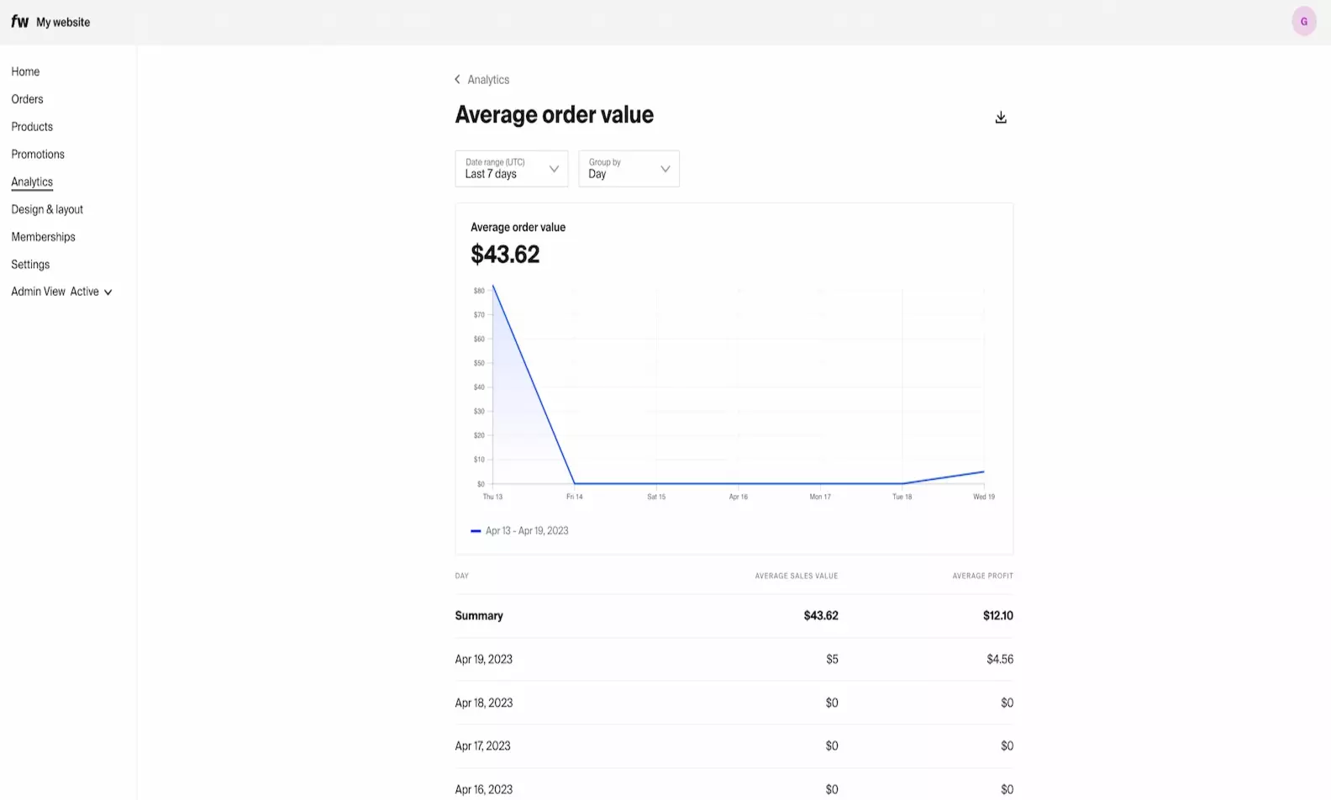Click the back chevron beside Analytics
This screenshot has height=800, width=1331.
tap(457, 80)
